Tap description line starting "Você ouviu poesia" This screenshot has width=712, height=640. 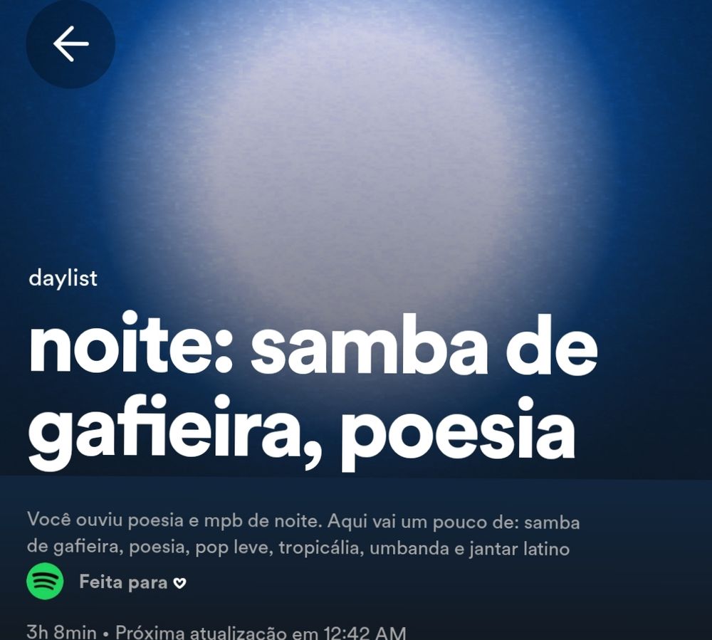coord(303,521)
